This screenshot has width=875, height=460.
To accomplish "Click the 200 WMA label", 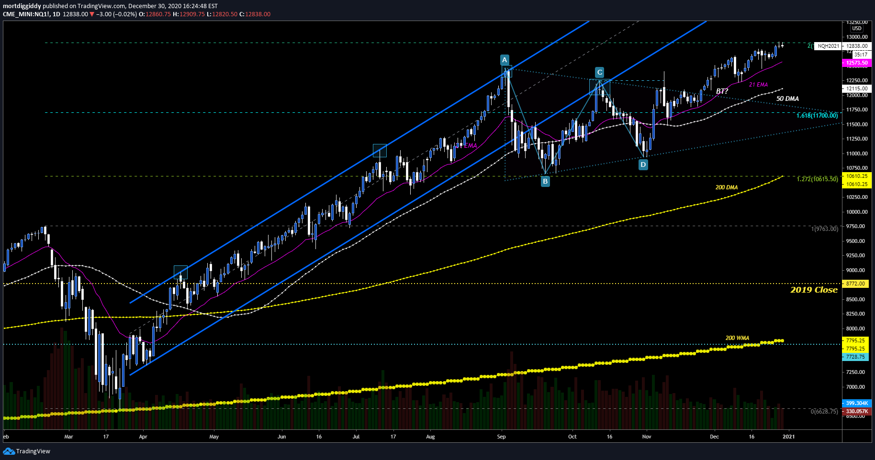I will 737,338.
